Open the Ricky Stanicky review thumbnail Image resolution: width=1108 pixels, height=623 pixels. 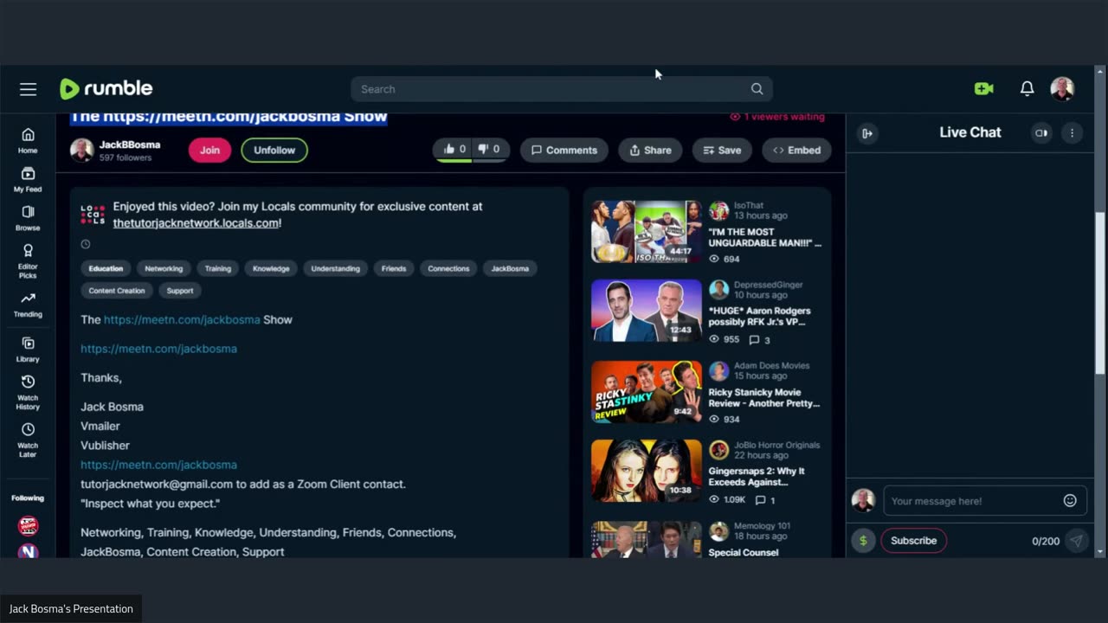[x=647, y=391]
